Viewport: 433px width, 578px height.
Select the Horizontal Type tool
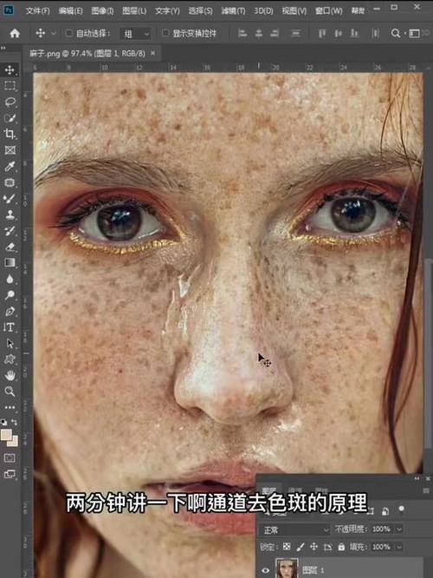click(x=10, y=327)
